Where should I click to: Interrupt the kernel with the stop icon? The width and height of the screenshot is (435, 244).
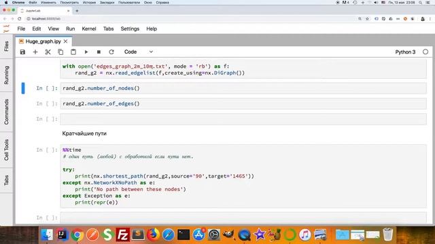coord(99,52)
